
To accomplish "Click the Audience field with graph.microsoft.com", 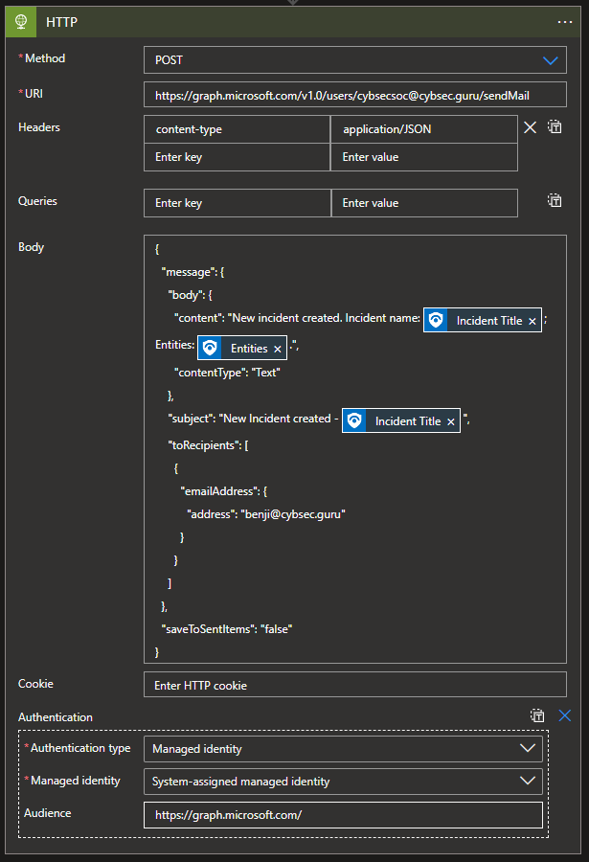I will pyautogui.click(x=343, y=815).
